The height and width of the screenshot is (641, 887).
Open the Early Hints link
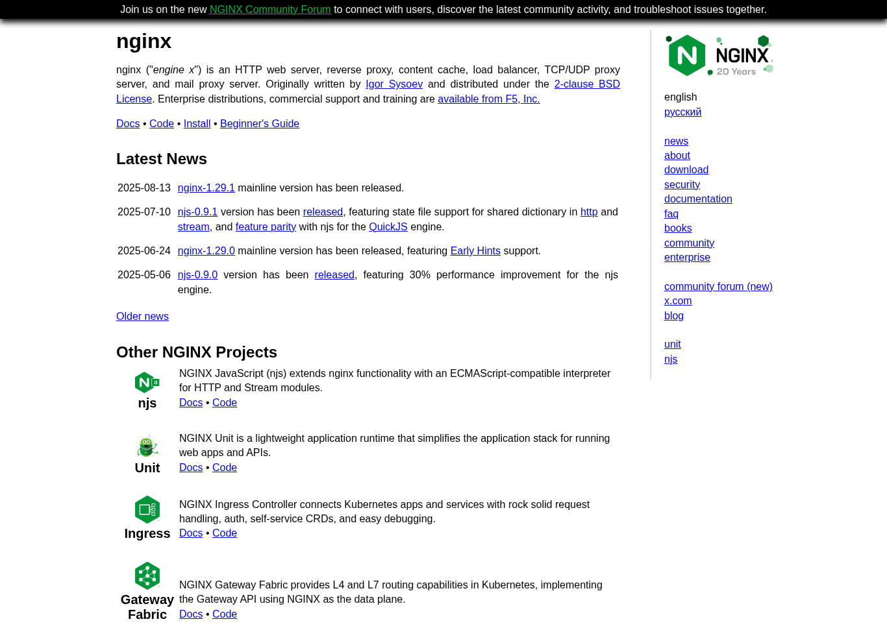pos(475,251)
